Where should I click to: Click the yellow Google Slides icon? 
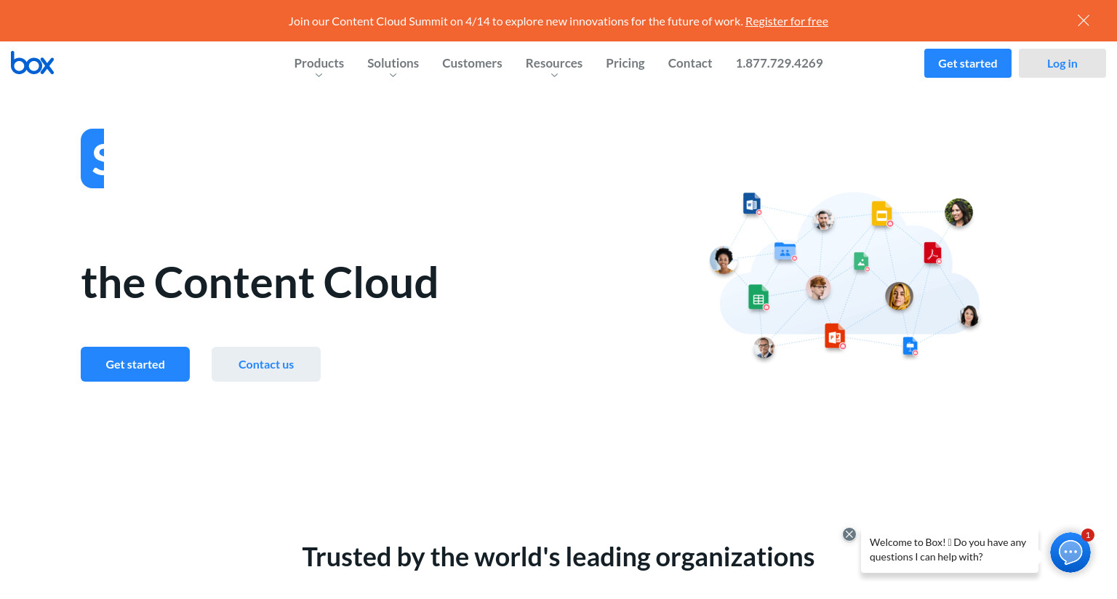[882, 214]
